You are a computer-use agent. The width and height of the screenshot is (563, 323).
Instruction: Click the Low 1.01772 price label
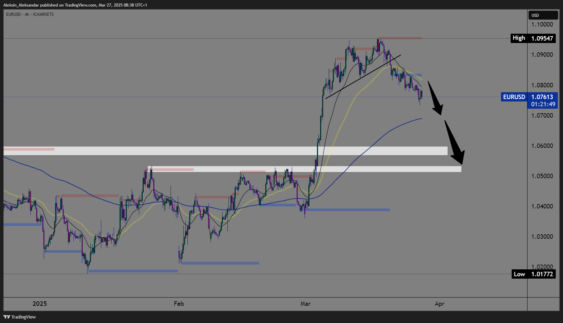pyautogui.click(x=533, y=274)
